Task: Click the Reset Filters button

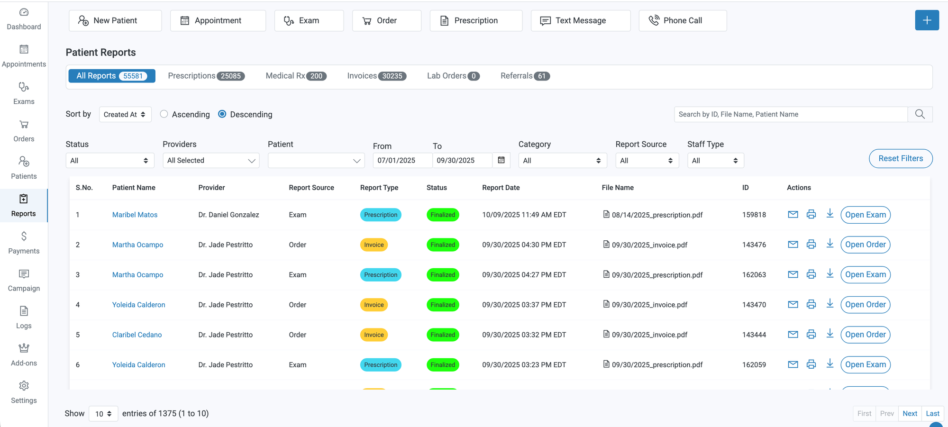Action: click(x=900, y=158)
